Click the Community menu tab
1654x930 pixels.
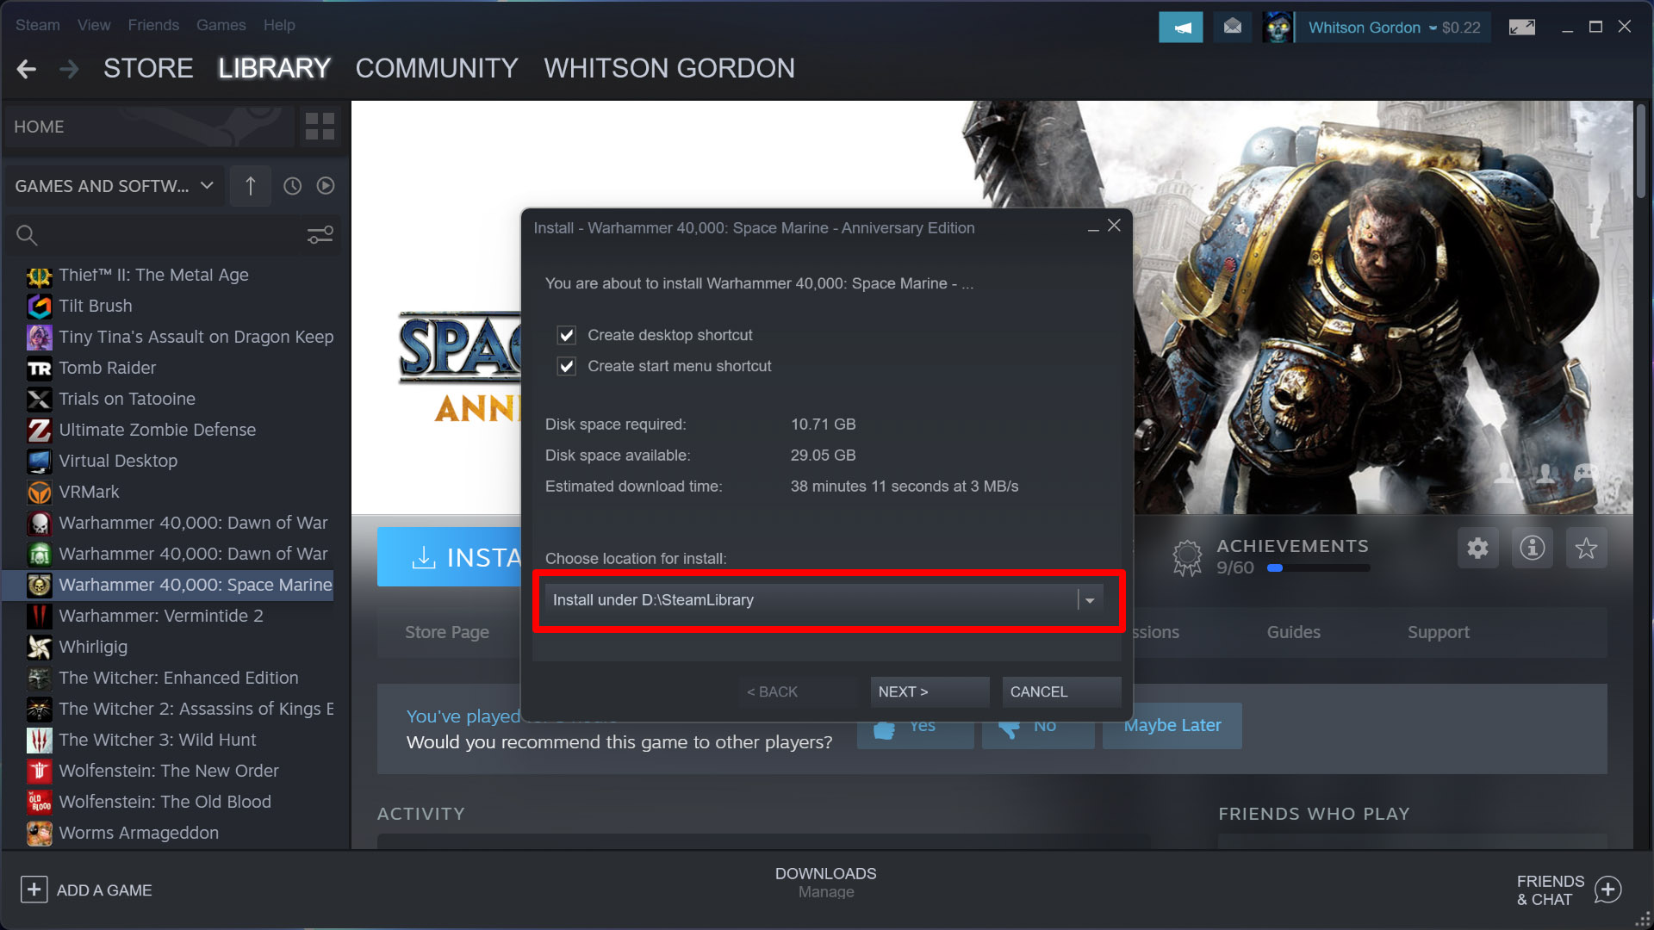tap(436, 68)
